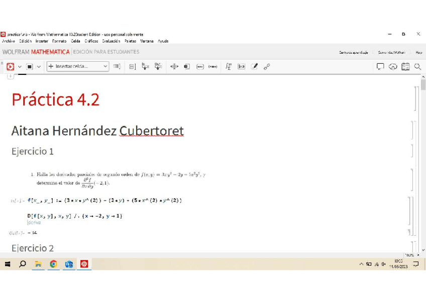The image size is (426, 301).
Task: Open the Archivo menu
Action: [x=9, y=41]
